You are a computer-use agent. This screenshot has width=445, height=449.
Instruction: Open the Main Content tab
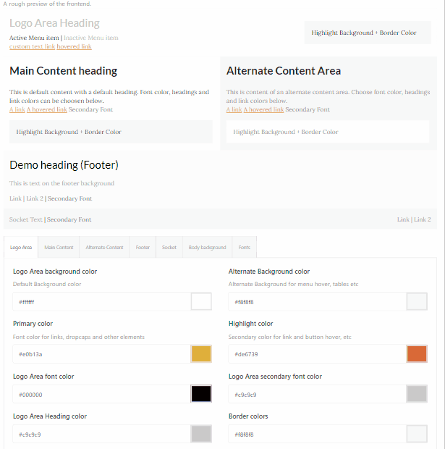point(59,247)
